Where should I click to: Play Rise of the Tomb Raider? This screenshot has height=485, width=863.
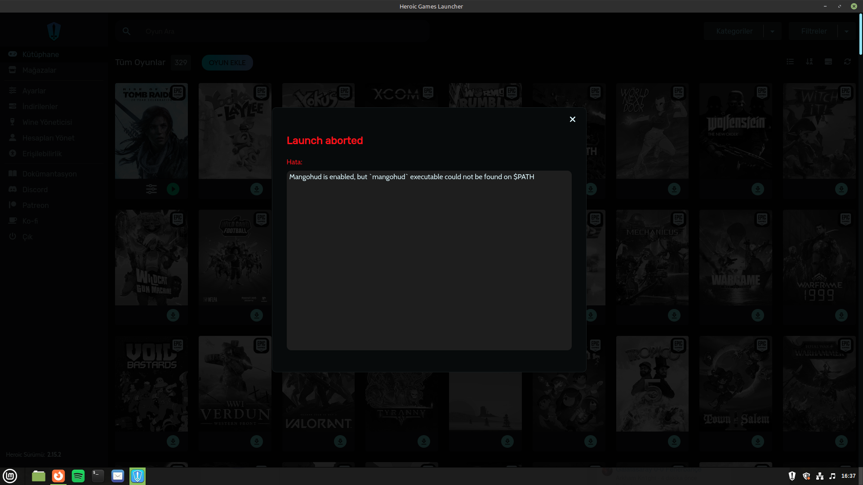(x=173, y=189)
